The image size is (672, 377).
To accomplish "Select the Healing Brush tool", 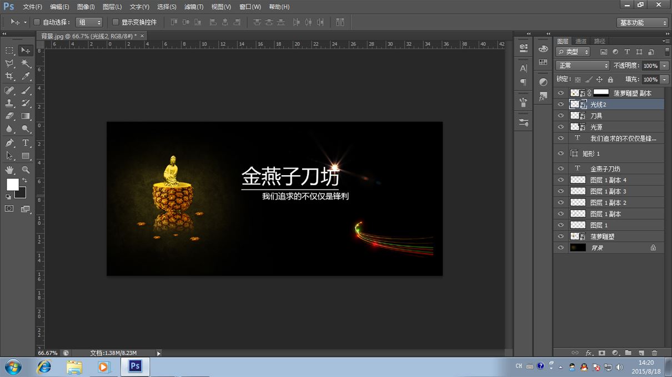I will click(9, 90).
